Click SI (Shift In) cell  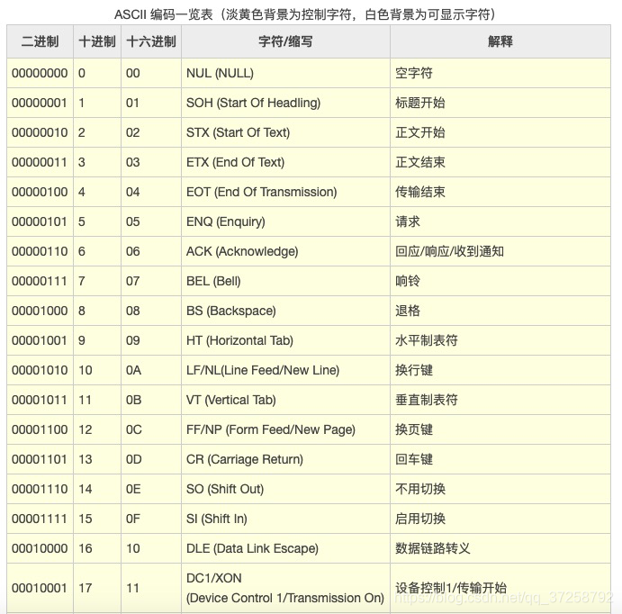point(285,519)
